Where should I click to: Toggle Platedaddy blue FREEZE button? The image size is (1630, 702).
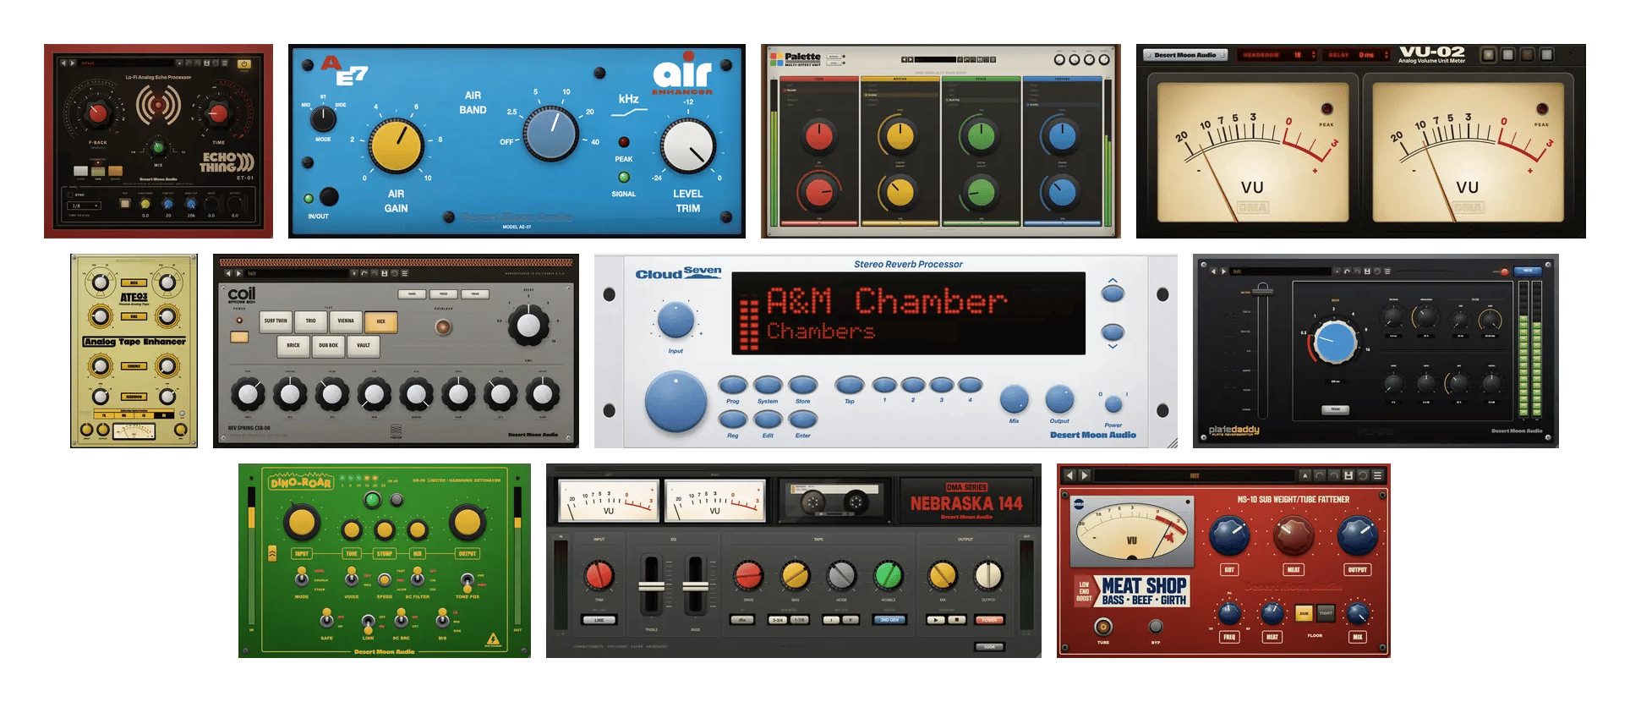click(1528, 271)
